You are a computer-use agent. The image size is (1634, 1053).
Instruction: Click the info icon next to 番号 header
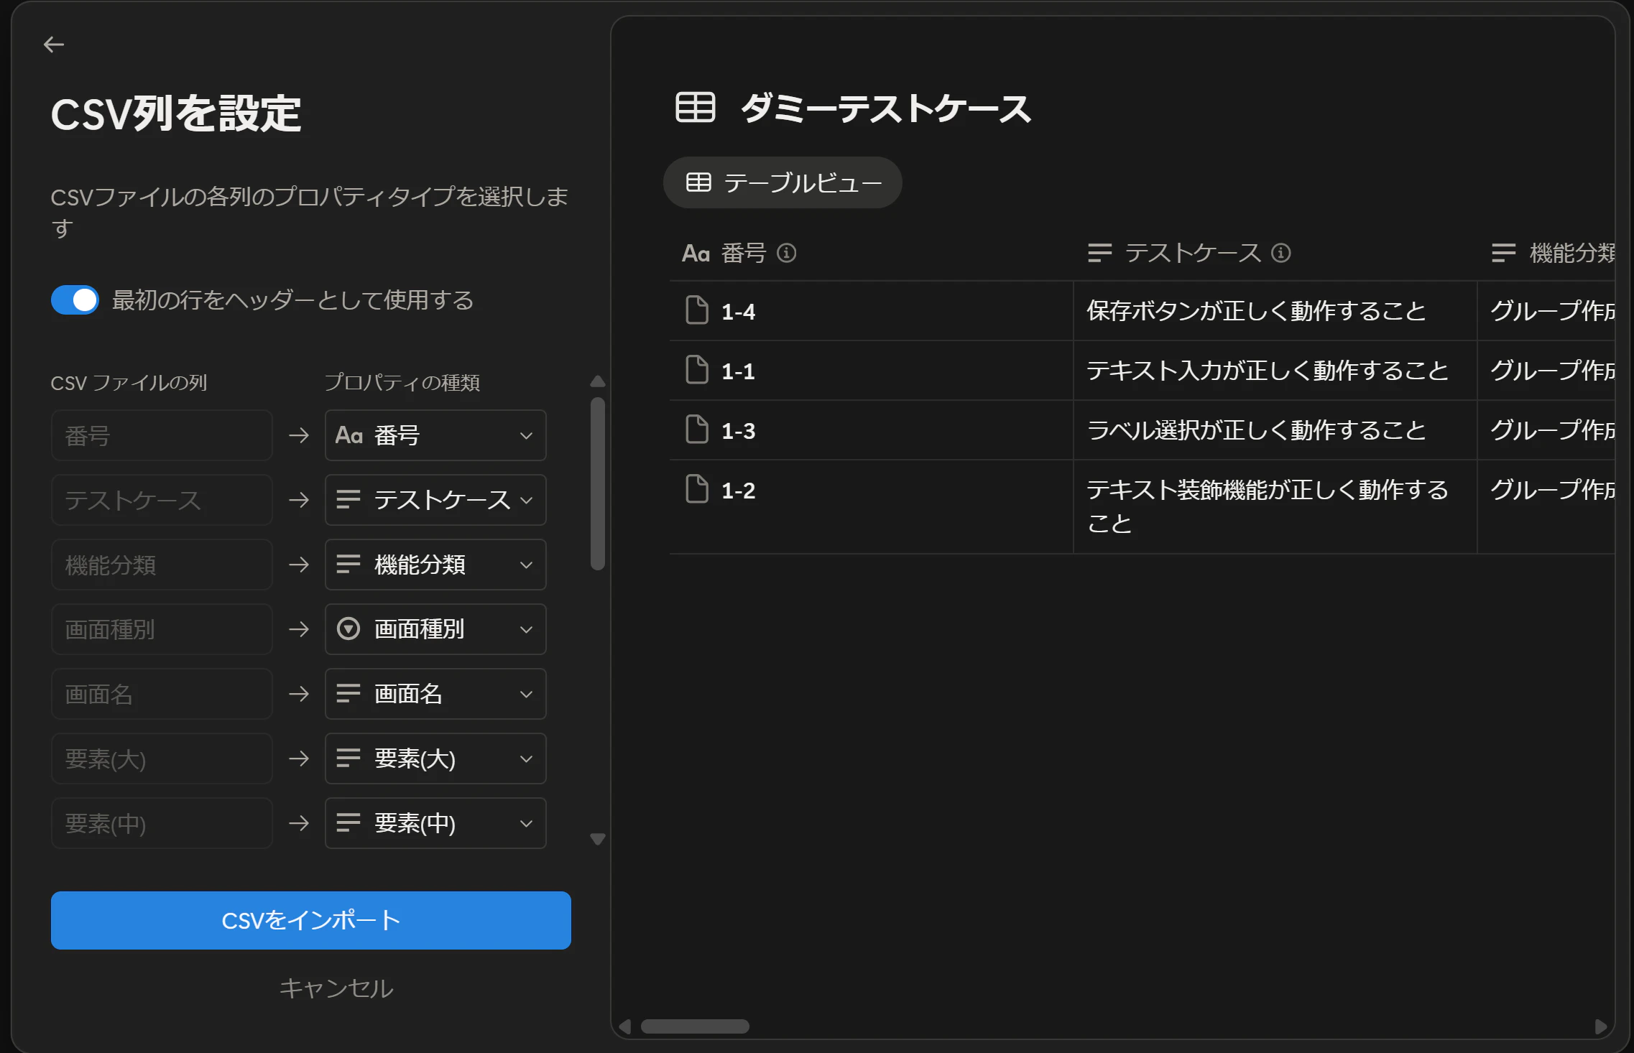click(787, 253)
